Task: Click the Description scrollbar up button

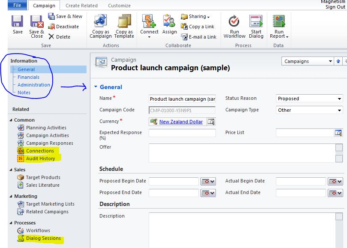Action: pyautogui.click(x=339, y=216)
